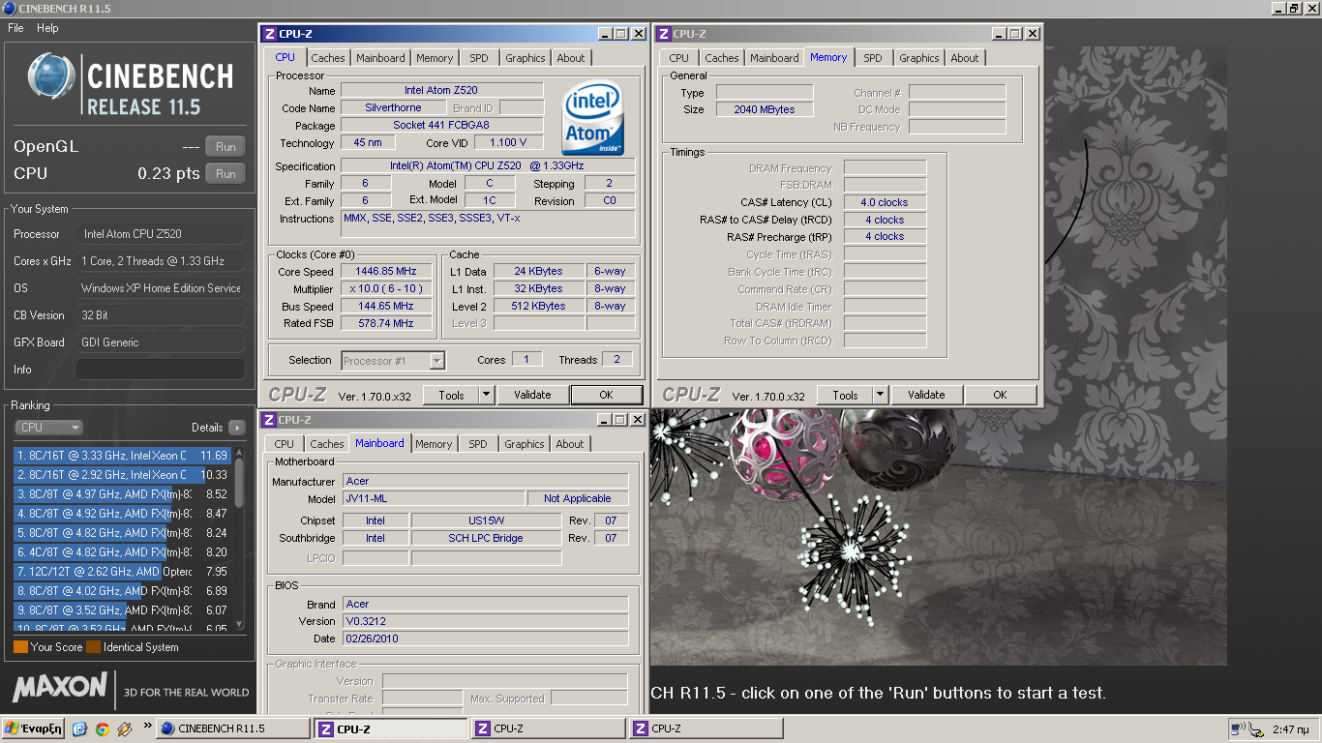Image resolution: width=1322 pixels, height=743 pixels.
Task: Click third CPU-Z taskbar button
Action: pos(706,728)
